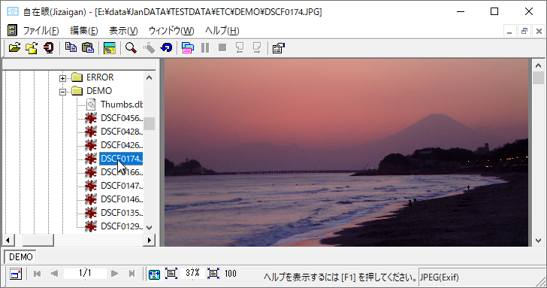Go to last page button
Screen dimensions: 547x288
pyautogui.click(x=132, y=274)
